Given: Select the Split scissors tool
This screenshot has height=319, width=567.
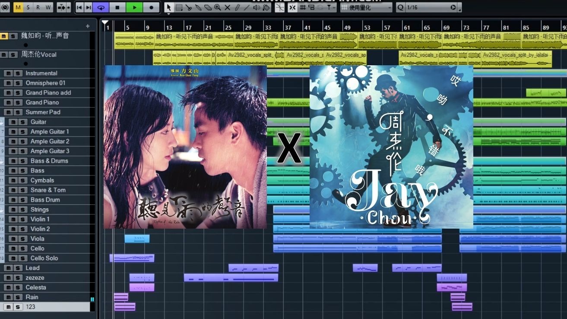Looking at the screenshot, I should [189, 7].
